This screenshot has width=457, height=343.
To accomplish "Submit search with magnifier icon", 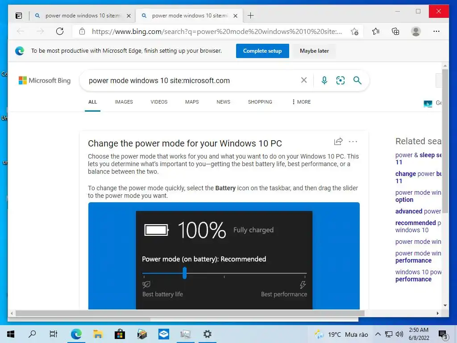I will pos(357,80).
